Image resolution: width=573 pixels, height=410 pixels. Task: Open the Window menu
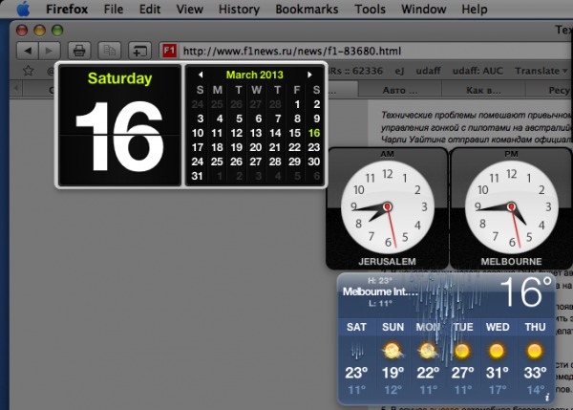pyautogui.click(x=423, y=10)
